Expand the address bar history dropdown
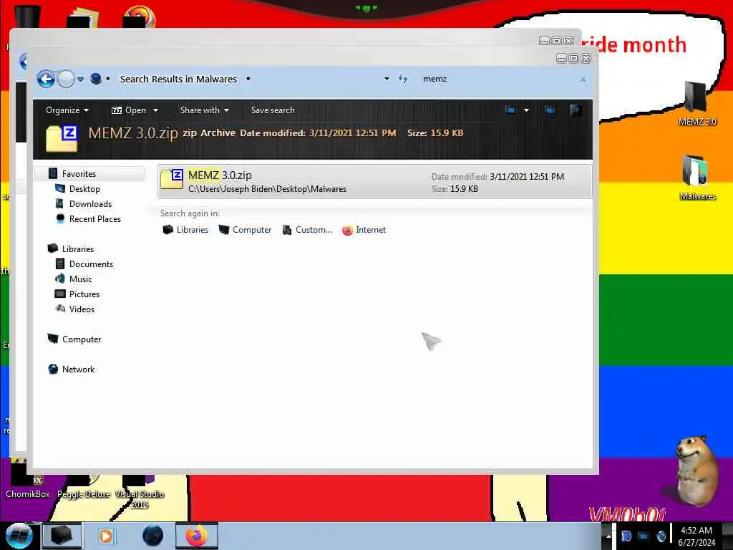 (387, 79)
